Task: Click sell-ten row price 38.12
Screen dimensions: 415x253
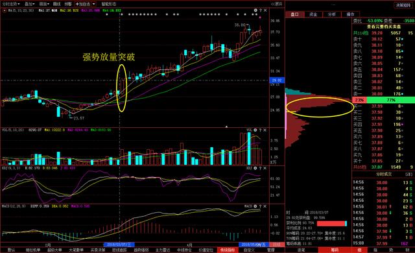Action: (x=377, y=39)
